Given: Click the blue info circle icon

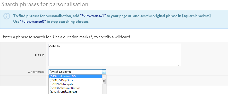Looking at the screenshot, I should coord(7,16).
